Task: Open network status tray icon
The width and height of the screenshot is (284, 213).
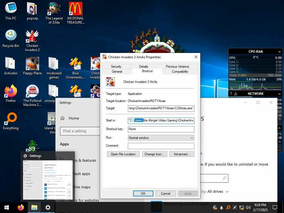Action: [x=242, y=207]
